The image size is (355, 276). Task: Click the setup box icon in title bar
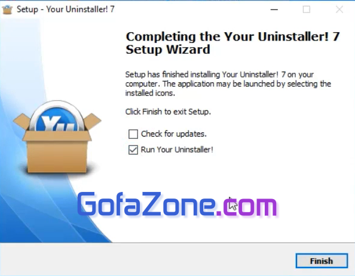tap(7, 10)
